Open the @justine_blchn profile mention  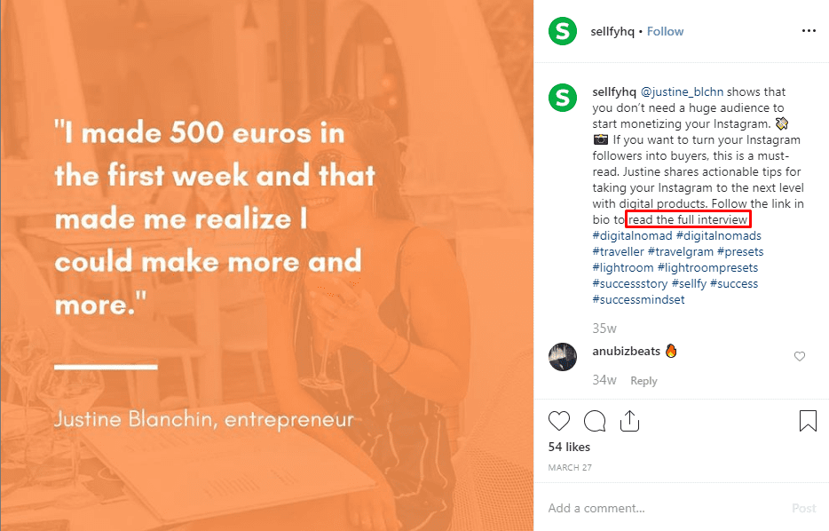pos(680,91)
